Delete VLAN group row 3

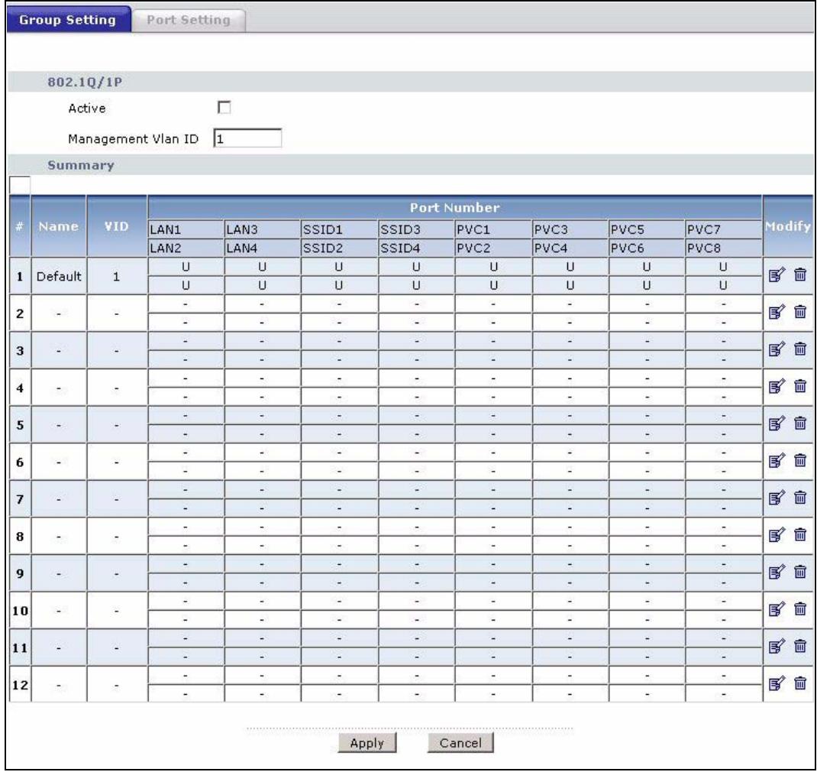[800, 349]
